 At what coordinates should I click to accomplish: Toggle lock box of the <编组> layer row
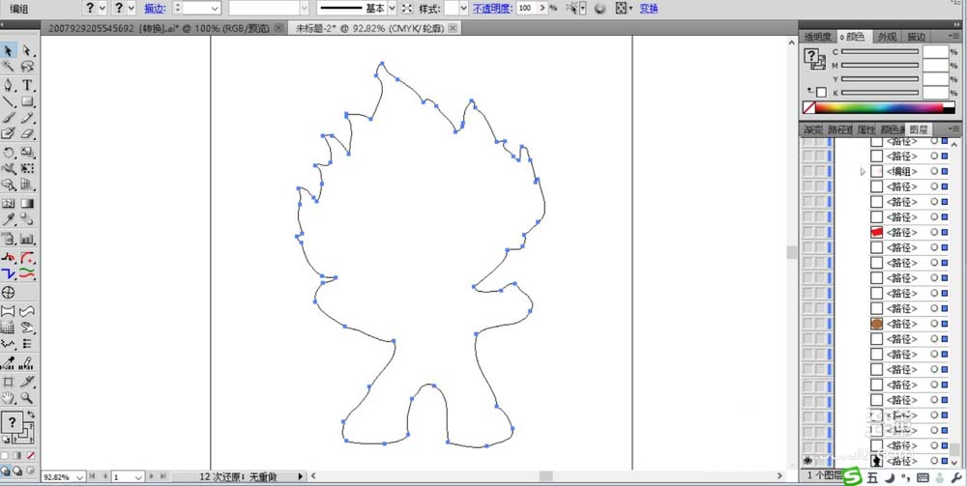(x=820, y=171)
